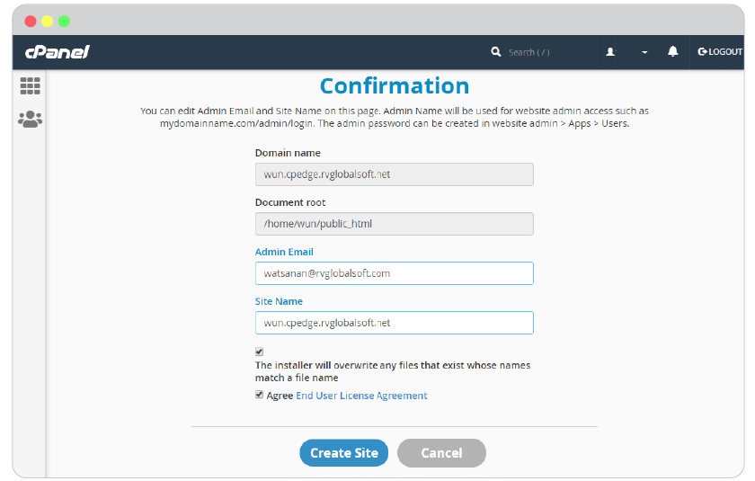Click the Cancel button
755x481 pixels.
pos(441,452)
